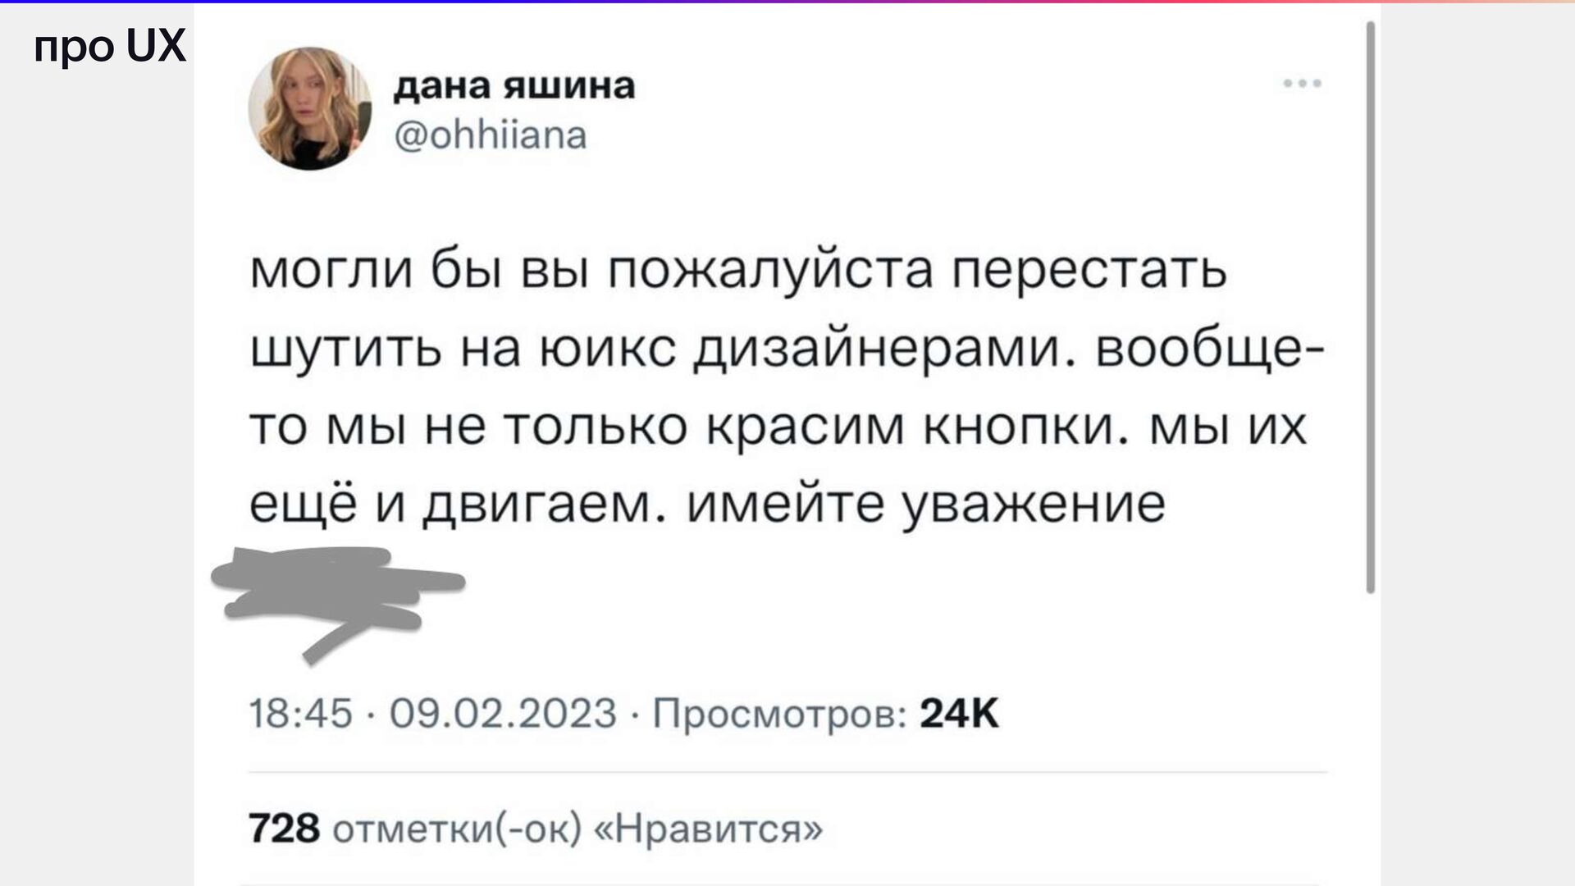Open the Просмотров view count label
Screen dimensions: 1575x886
779,714
